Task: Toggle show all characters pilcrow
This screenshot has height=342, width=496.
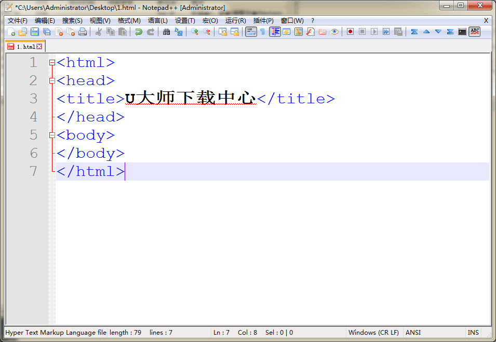Action: [262, 32]
